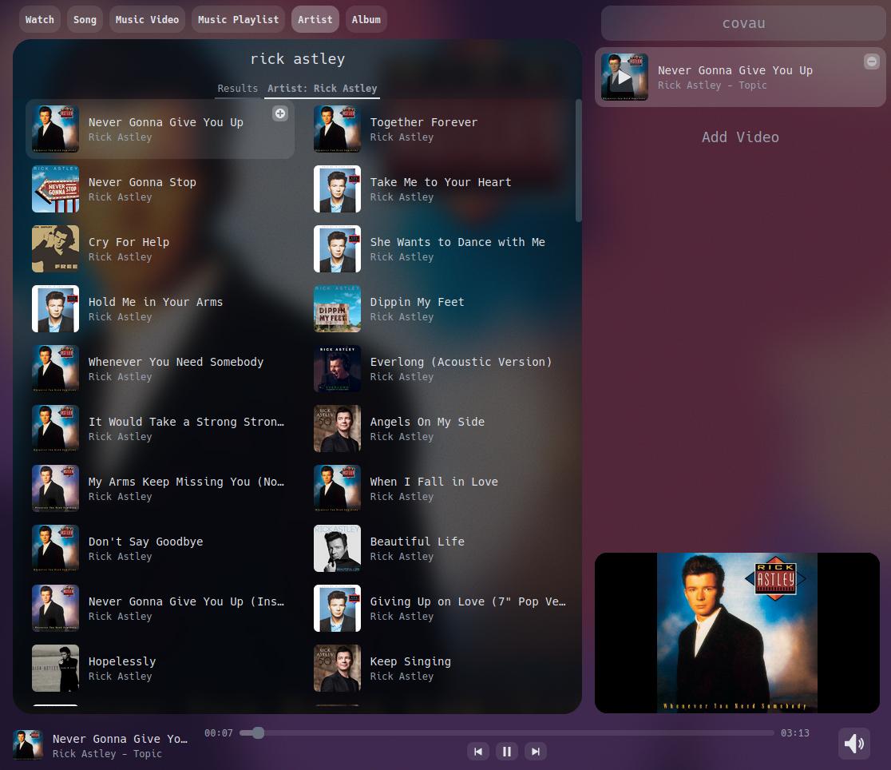Switch to Music Playlist category
The height and width of the screenshot is (770, 891).
click(x=238, y=19)
